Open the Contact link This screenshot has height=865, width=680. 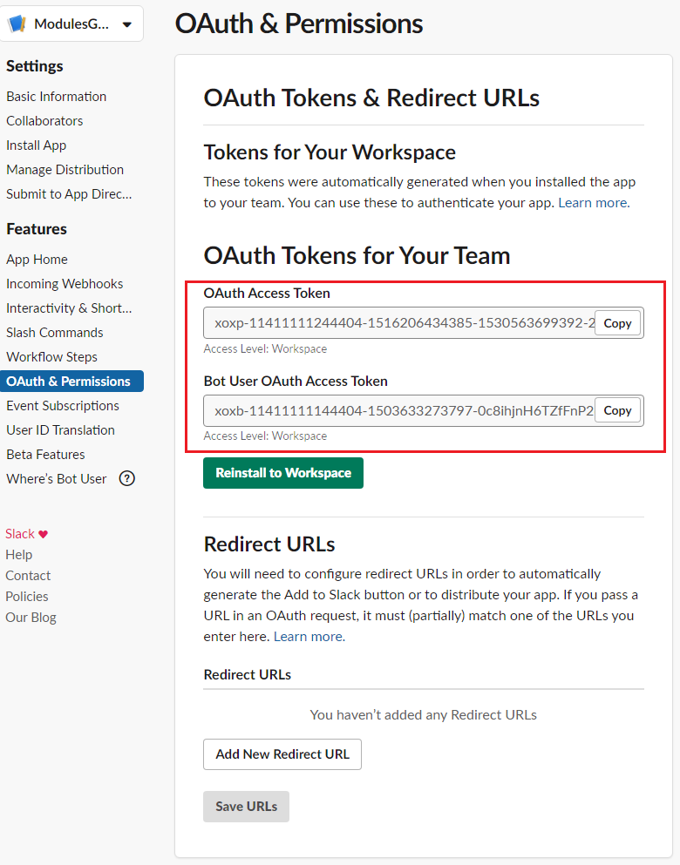pos(28,576)
